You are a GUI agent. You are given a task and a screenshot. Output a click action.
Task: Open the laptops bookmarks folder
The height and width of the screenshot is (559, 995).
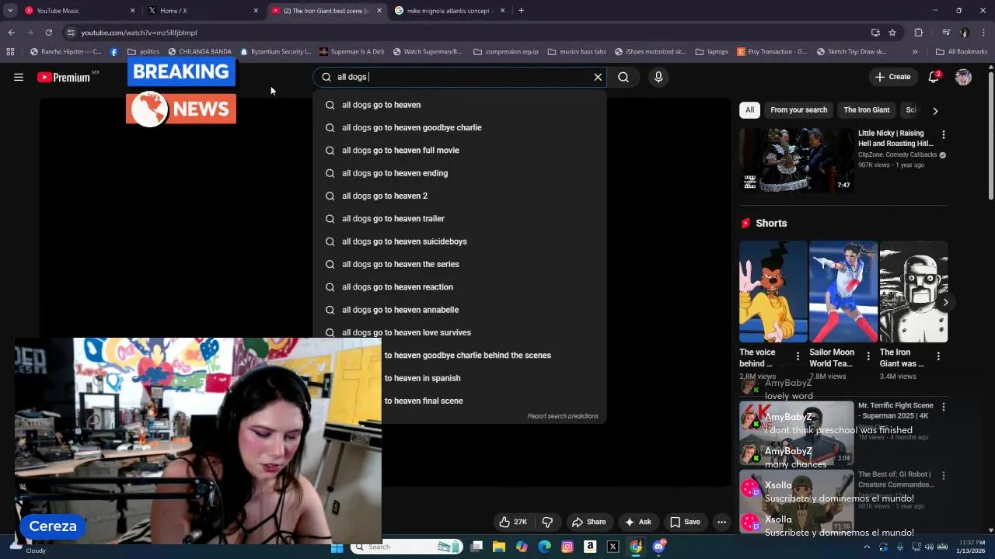pyautogui.click(x=712, y=52)
